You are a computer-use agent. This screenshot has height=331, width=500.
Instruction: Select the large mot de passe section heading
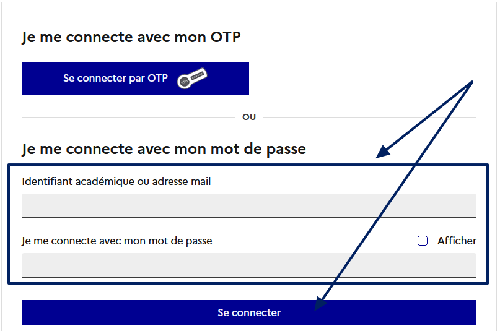(164, 149)
